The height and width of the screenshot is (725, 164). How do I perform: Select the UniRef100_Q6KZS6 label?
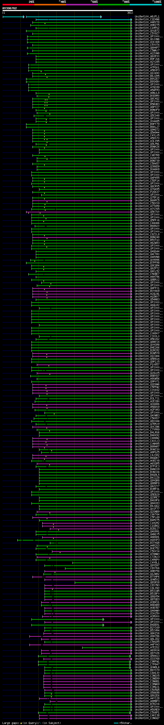pyautogui.click(x=147, y=633)
